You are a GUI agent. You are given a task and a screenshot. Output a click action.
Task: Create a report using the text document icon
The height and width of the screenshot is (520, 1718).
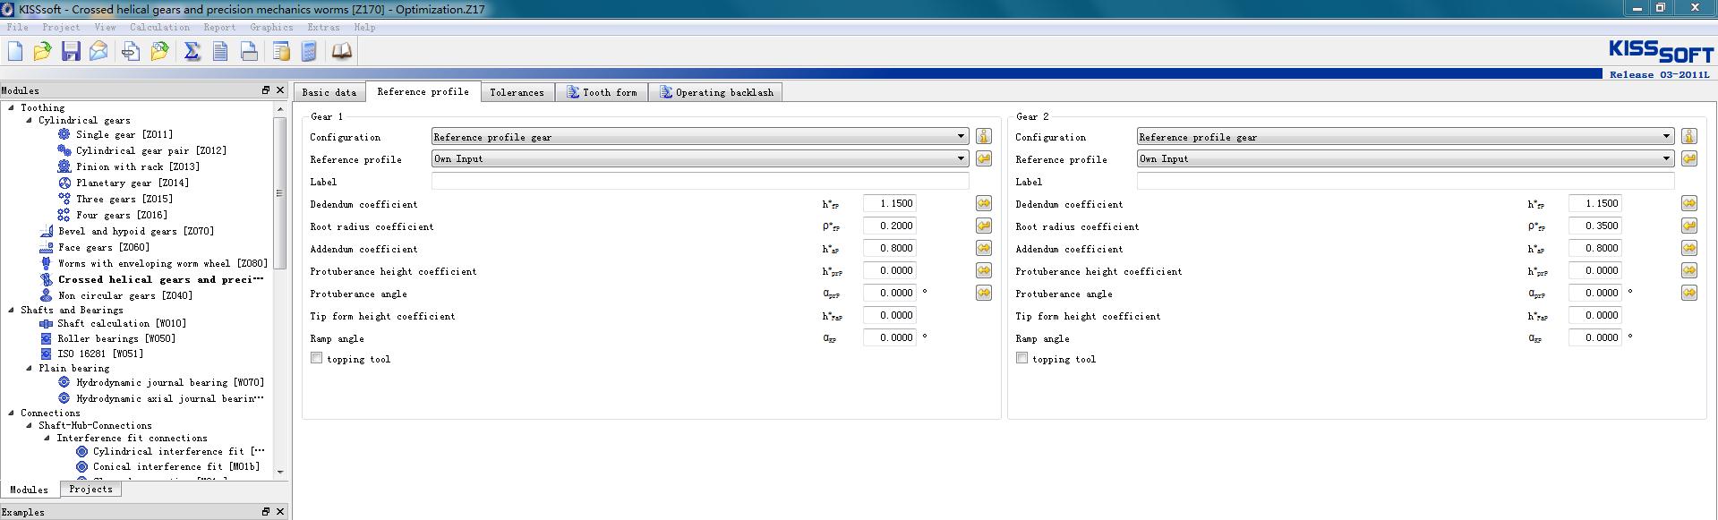220,51
